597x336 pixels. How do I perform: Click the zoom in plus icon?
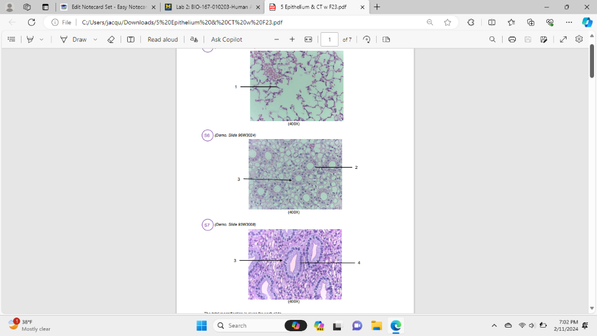(x=292, y=39)
